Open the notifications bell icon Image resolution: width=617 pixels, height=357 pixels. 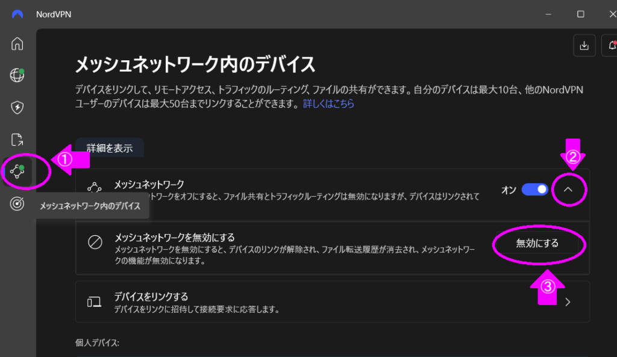tap(612, 46)
